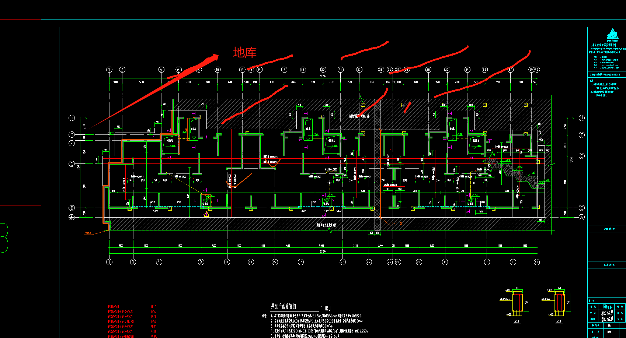Click the JCL1 section label

pos(517,322)
